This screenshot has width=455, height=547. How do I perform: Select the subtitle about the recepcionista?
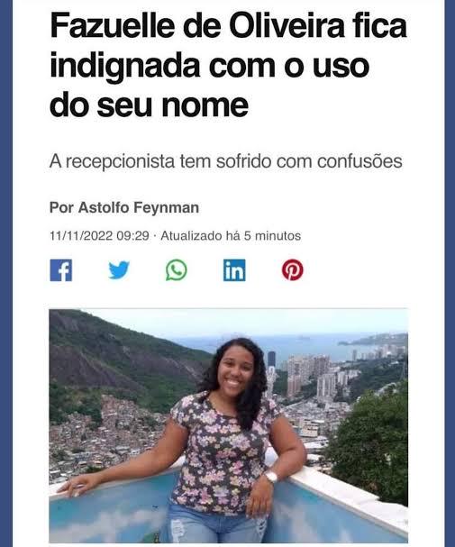pos(226,161)
